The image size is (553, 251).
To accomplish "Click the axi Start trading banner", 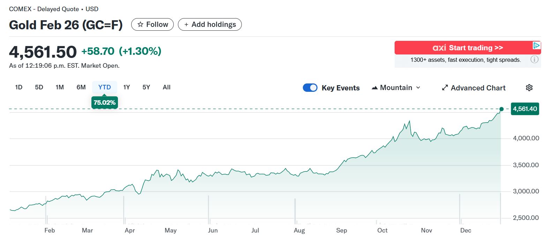I will coord(467,48).
